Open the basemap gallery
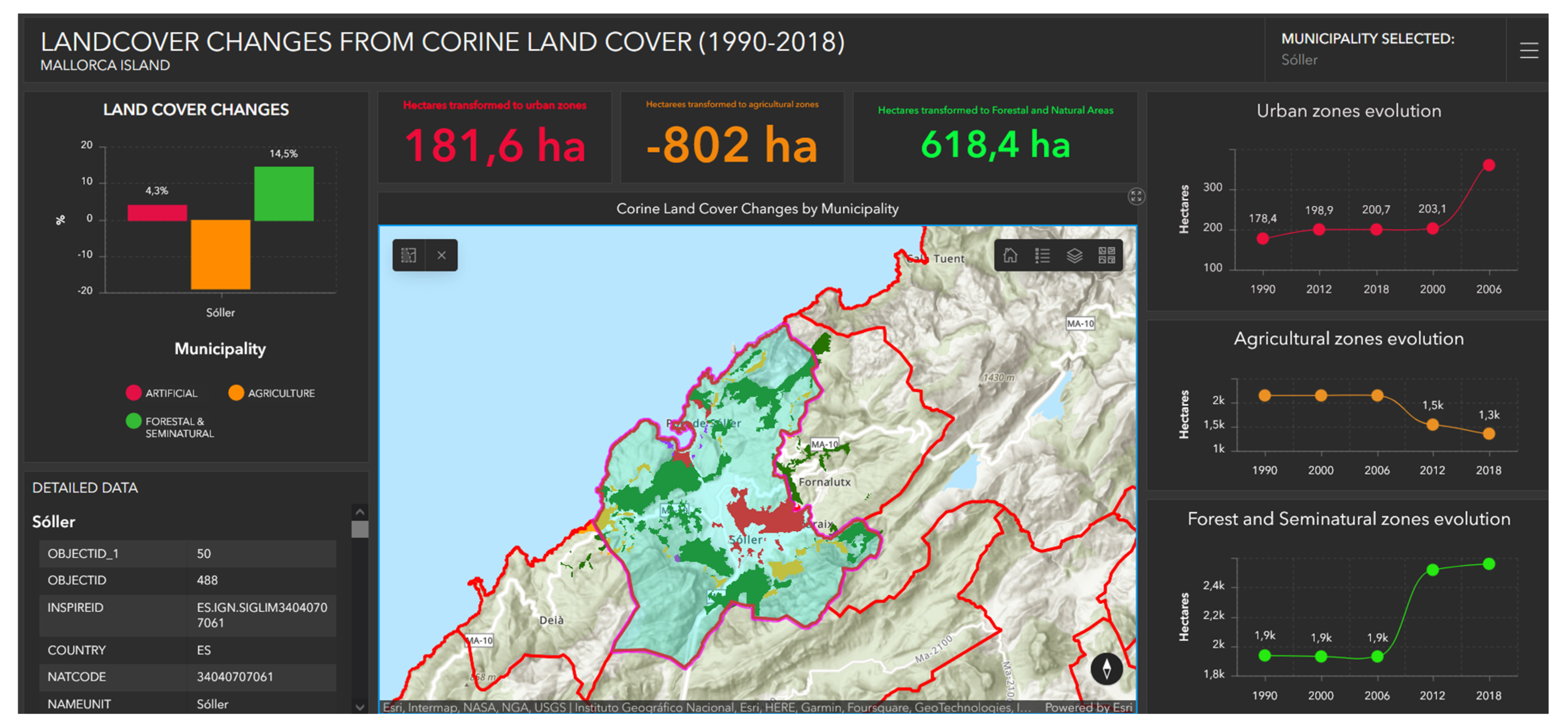Screen dimensions: 1562x727 click(1107, 255)
